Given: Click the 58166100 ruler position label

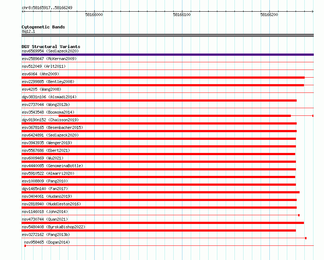Looking at the screenshot, I should tap(182, 15).
